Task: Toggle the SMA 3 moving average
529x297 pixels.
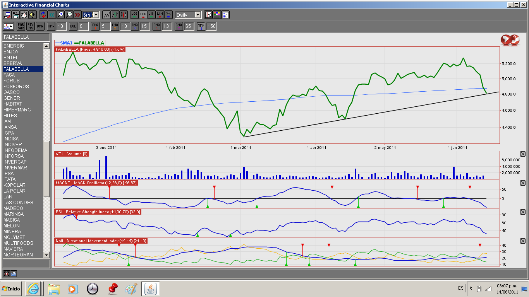Action: coord(201,26)
